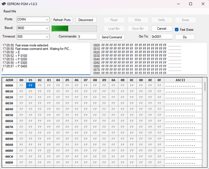Viewport: 209px width, 169px height.
Task: Click the Disconnect button
Action: 86,20
